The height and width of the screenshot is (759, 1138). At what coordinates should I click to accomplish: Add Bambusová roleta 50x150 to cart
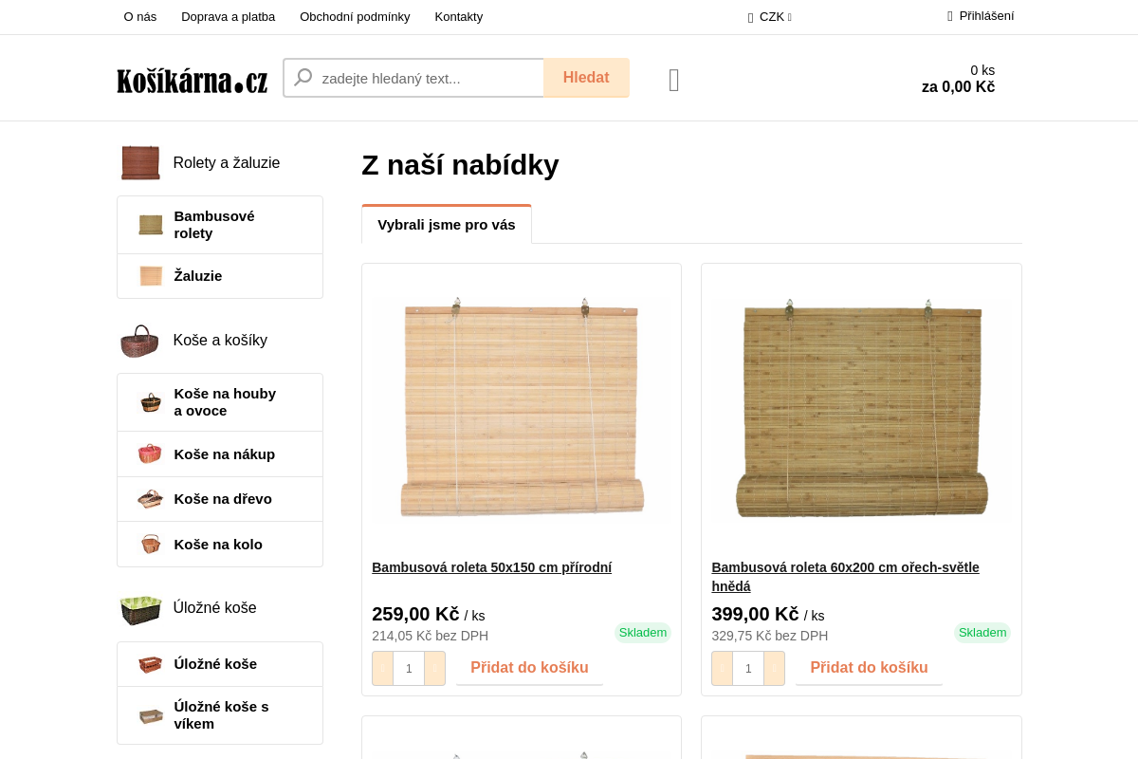click(x=529, y=668)
